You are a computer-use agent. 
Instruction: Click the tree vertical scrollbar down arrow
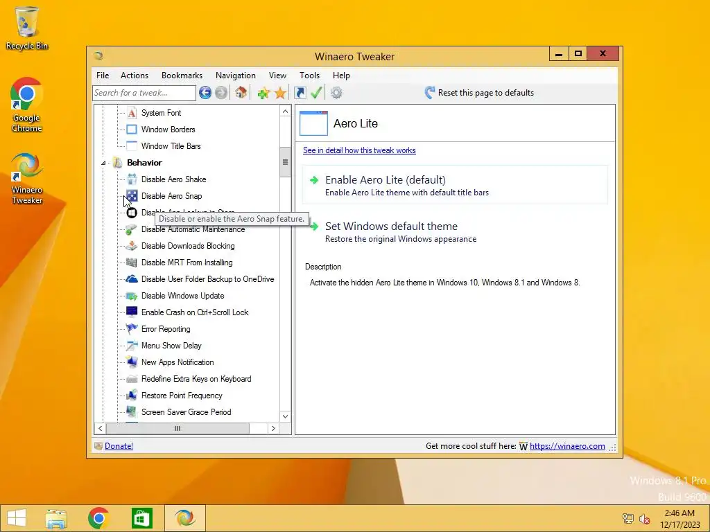(285, 416)
